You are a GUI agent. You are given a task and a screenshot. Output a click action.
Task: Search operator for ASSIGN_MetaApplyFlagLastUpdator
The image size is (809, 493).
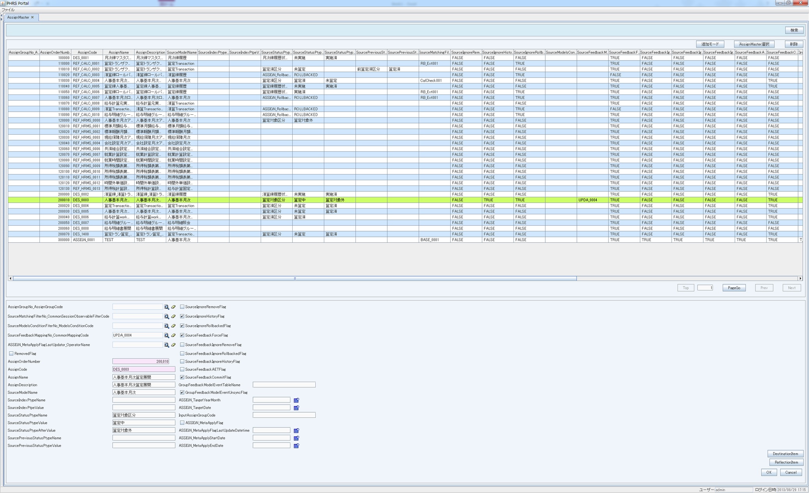167,345
